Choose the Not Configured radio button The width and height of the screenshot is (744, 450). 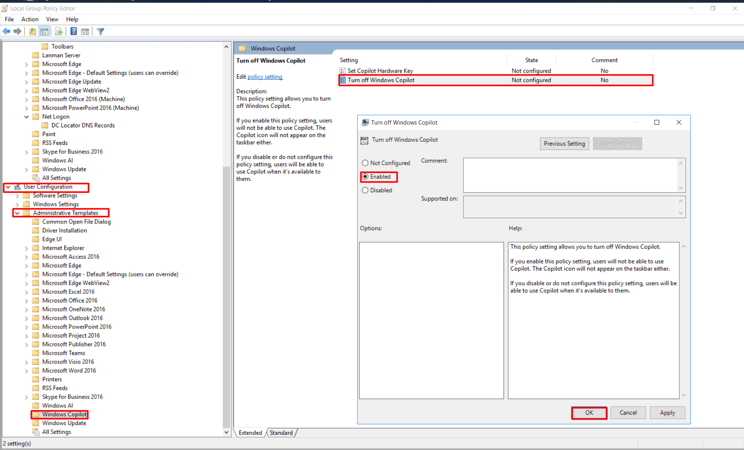(365, 163)
